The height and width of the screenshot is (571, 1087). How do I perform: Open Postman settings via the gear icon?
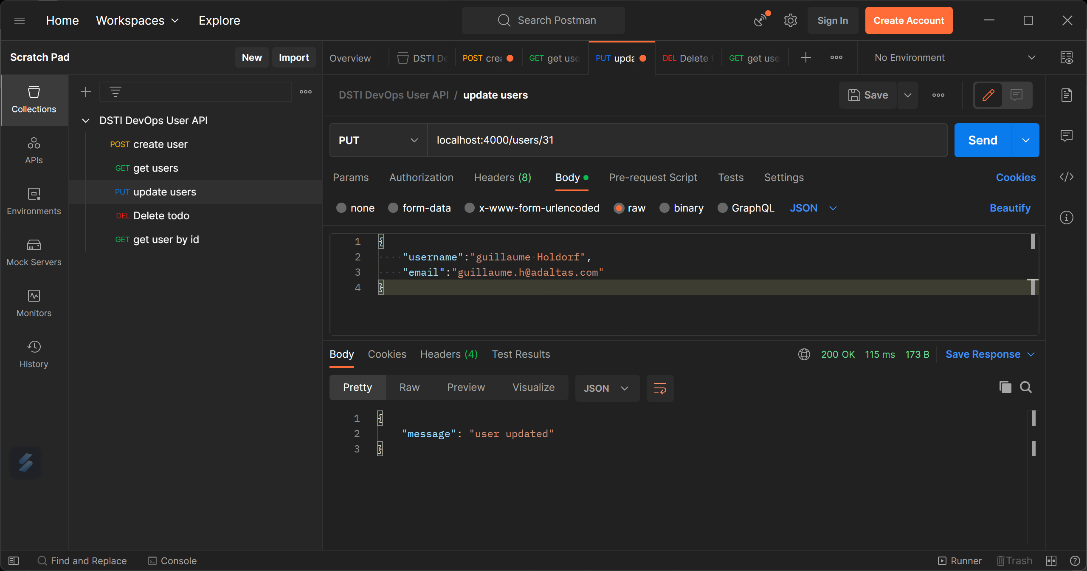click(x=790, y=20)
